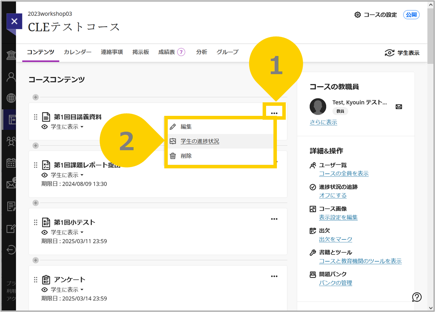
Task: Click the sign out icon in sidebar
Action: pos(11,250)
